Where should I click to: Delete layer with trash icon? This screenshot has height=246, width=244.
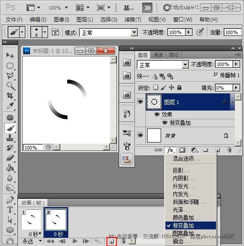click(x=229, y=150)
